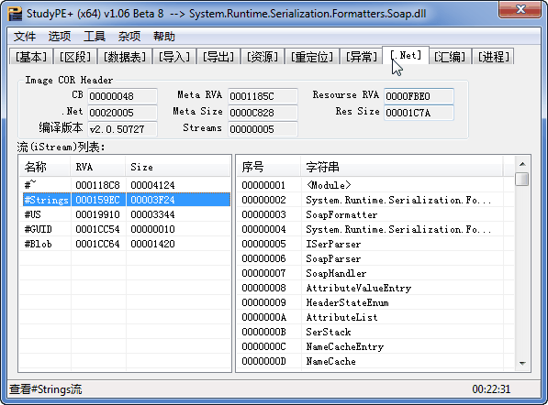Viewport: 548px width, 405px height.
Task: Select the NameCacheEntry string
Action: coord(375,346)
